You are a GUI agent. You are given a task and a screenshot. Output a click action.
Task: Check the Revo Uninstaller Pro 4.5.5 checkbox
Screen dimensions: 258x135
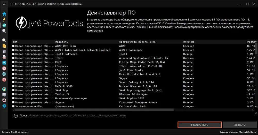point(13,74)
